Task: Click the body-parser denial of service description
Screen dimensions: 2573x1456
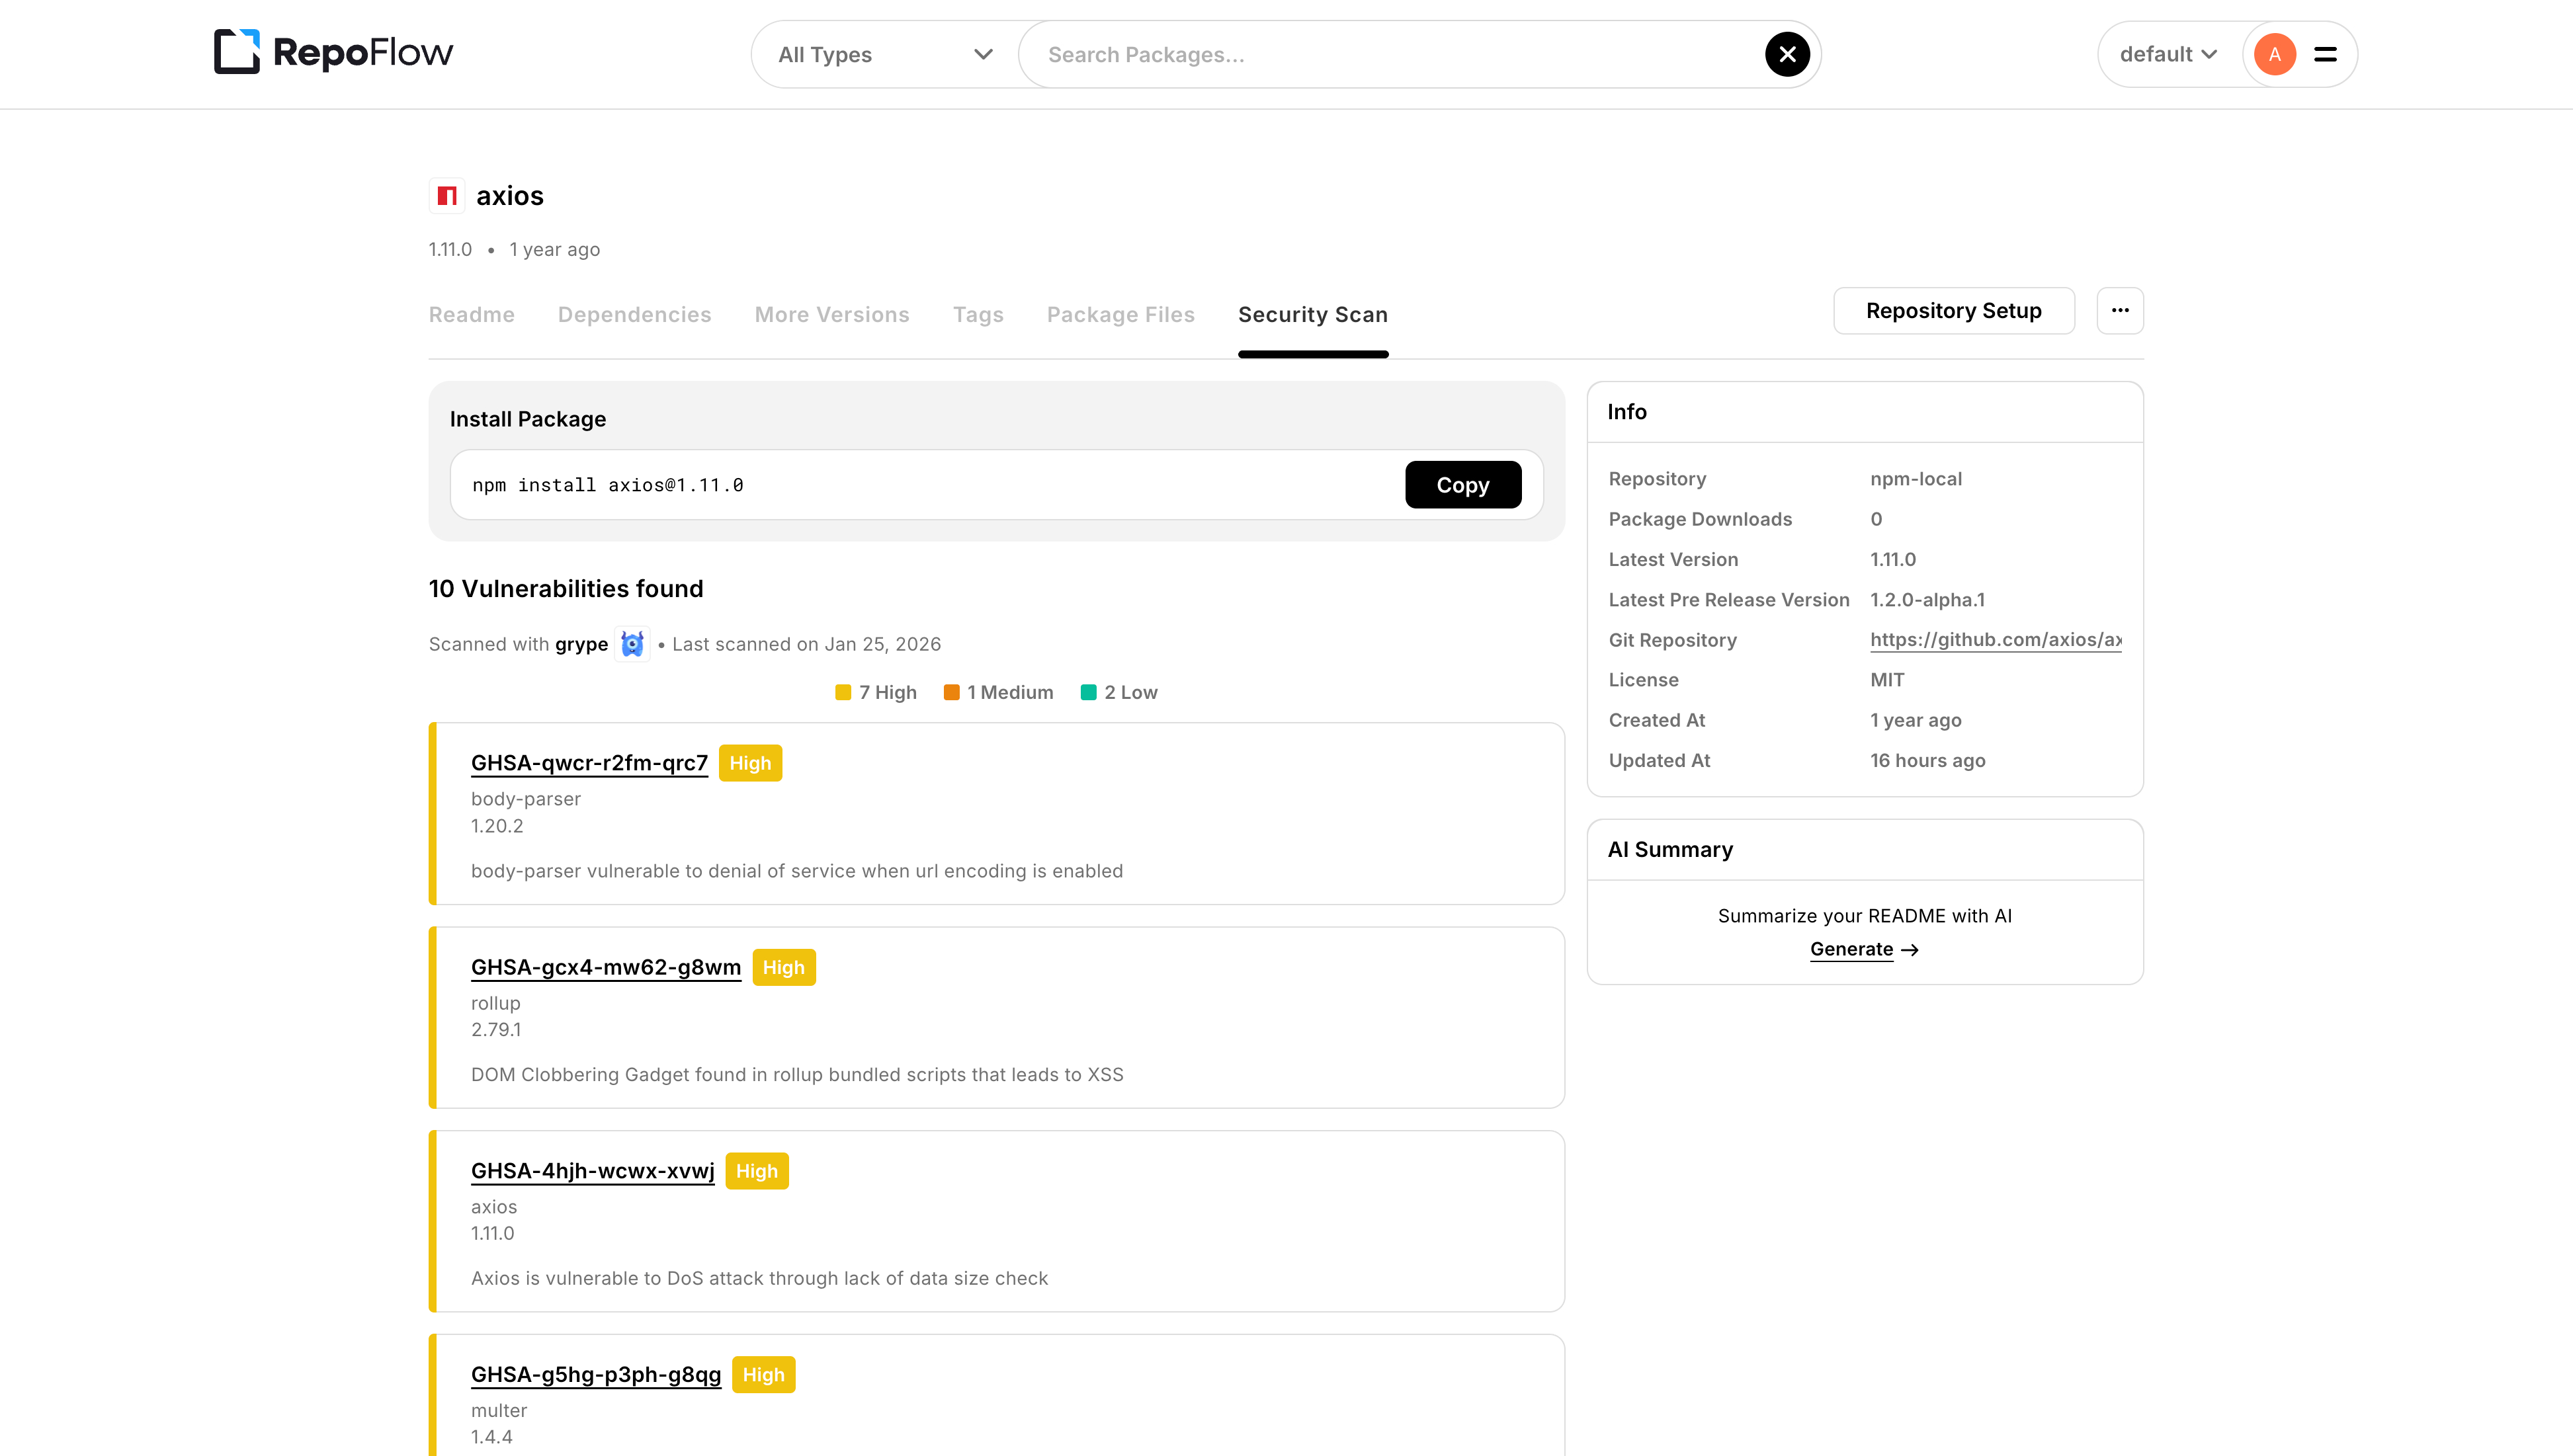Action: (797, 871)
